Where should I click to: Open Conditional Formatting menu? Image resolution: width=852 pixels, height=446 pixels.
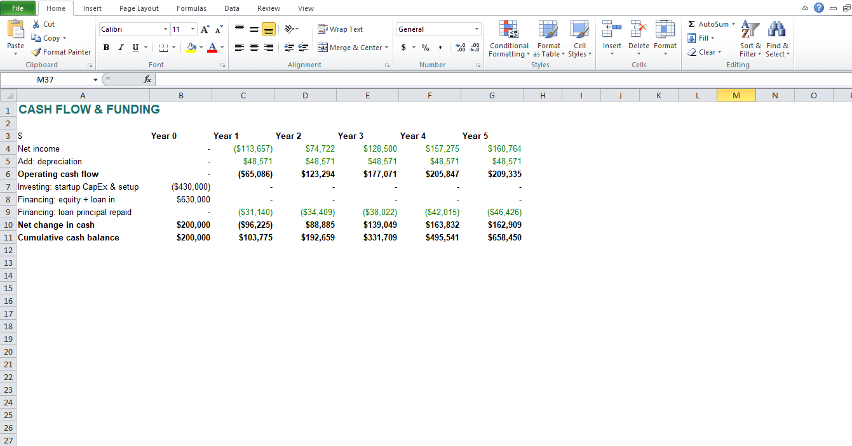(x=509, y=39)
